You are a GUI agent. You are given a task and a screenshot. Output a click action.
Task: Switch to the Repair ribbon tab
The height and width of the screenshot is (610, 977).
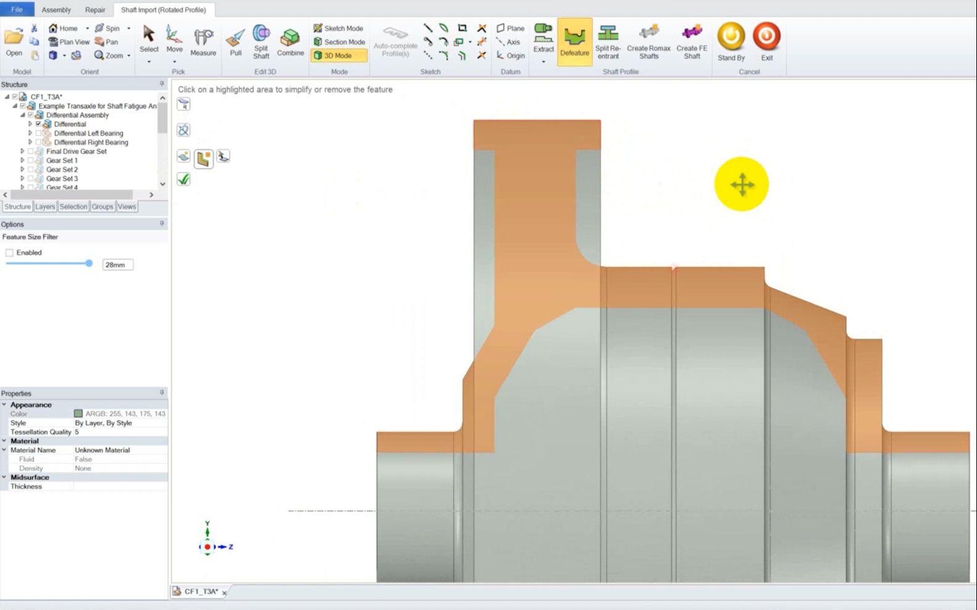pyautogui.click(x=95, y=10)
